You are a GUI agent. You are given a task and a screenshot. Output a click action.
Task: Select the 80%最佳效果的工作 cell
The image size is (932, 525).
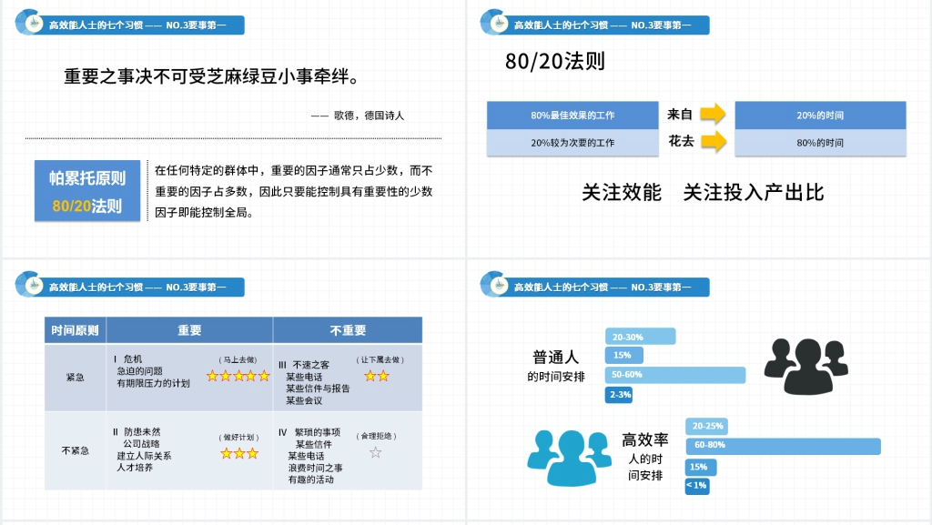point(572,116)
